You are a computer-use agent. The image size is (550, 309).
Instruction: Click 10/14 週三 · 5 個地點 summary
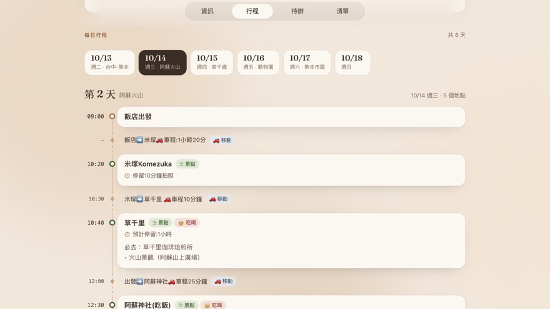tap(438, 96)
